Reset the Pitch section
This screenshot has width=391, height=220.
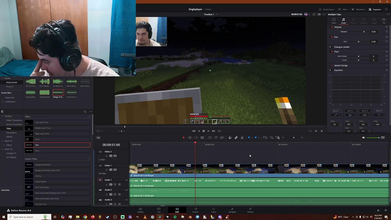pos(387,52)
